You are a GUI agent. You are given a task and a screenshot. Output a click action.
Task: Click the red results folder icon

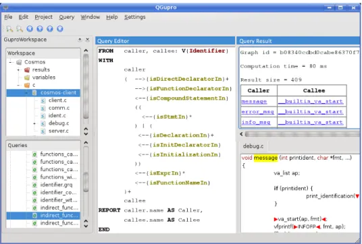click(x=27, y=69)
